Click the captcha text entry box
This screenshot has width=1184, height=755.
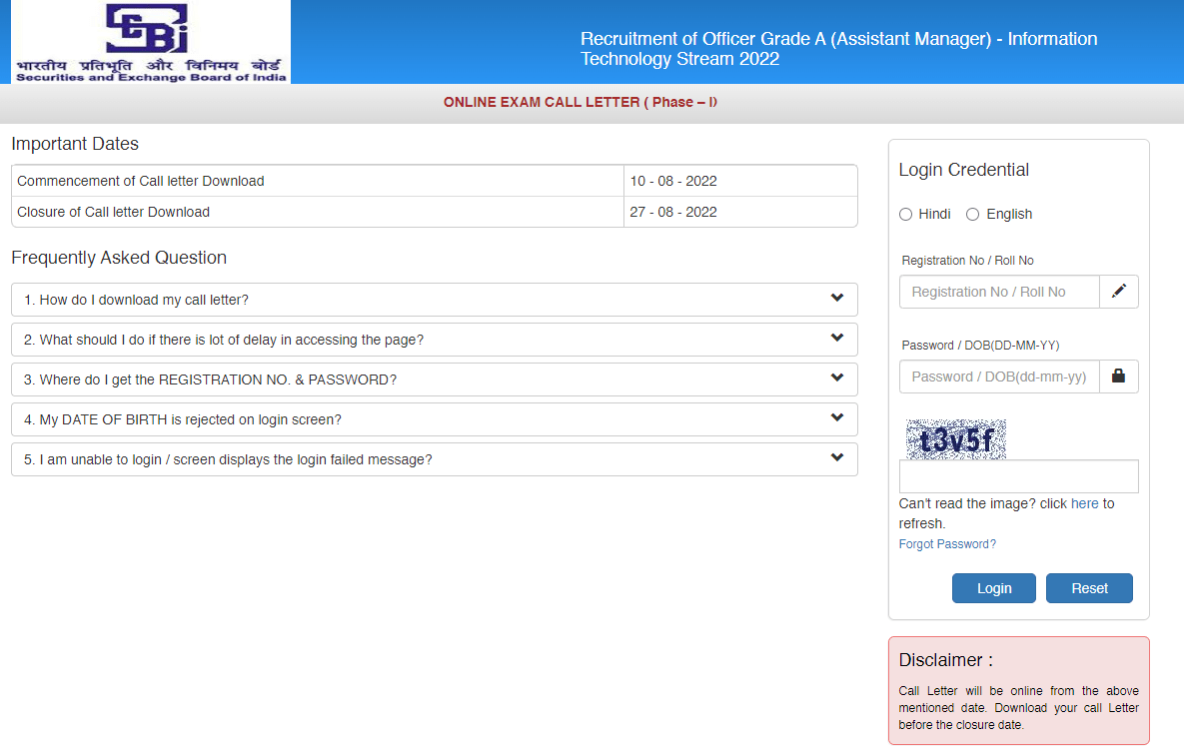coord(1018,476)
